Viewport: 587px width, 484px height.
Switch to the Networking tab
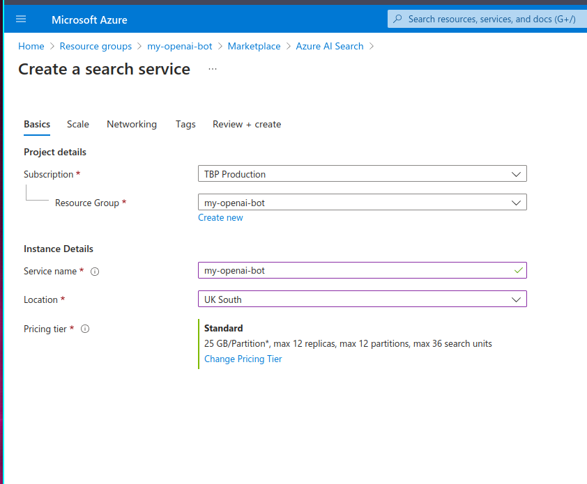(x=132, y=124)
